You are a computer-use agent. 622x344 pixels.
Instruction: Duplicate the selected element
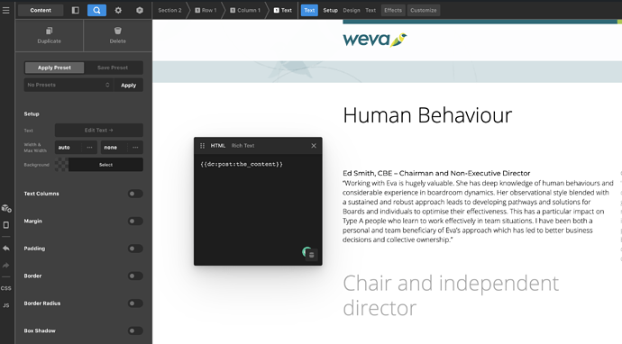50,35
